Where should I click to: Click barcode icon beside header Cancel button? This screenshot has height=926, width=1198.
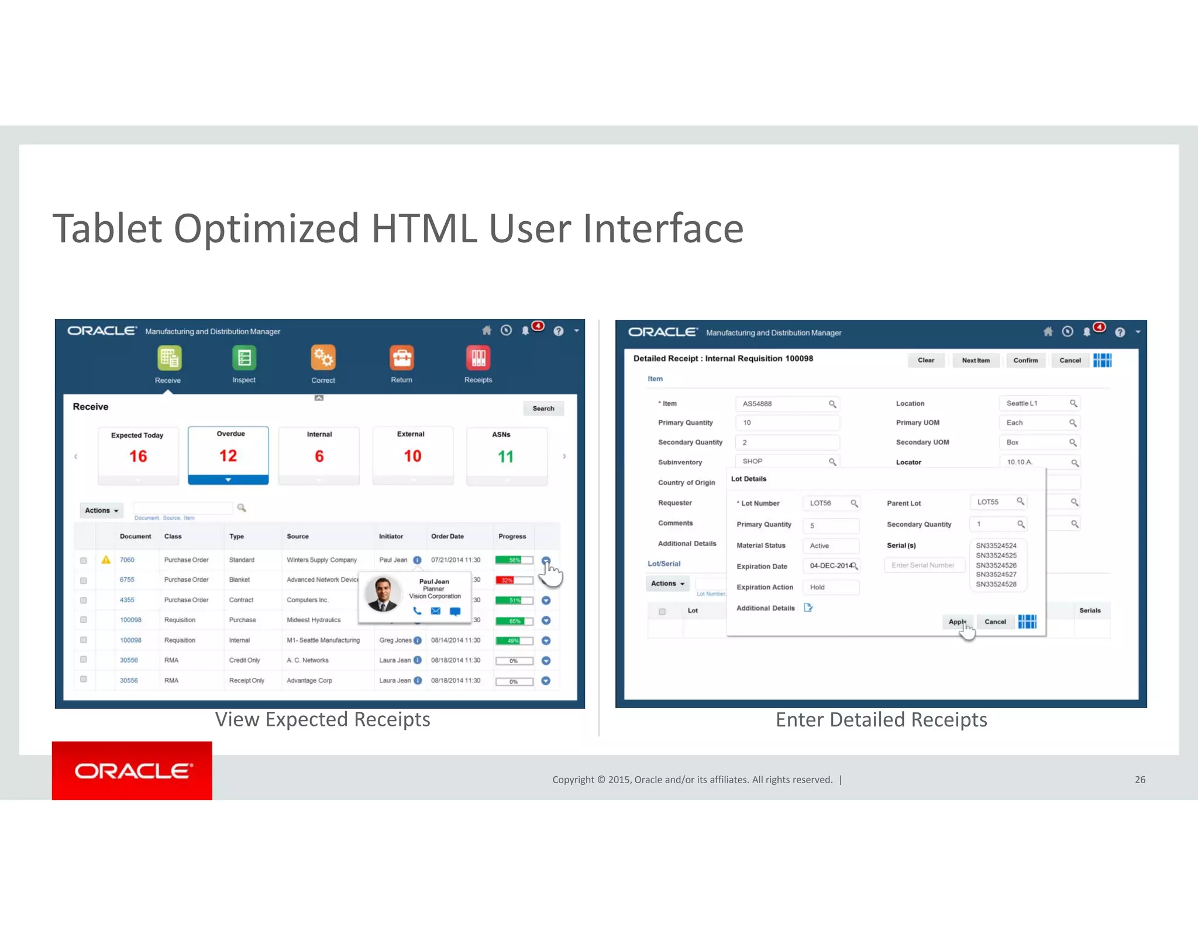click(1102, 361)
